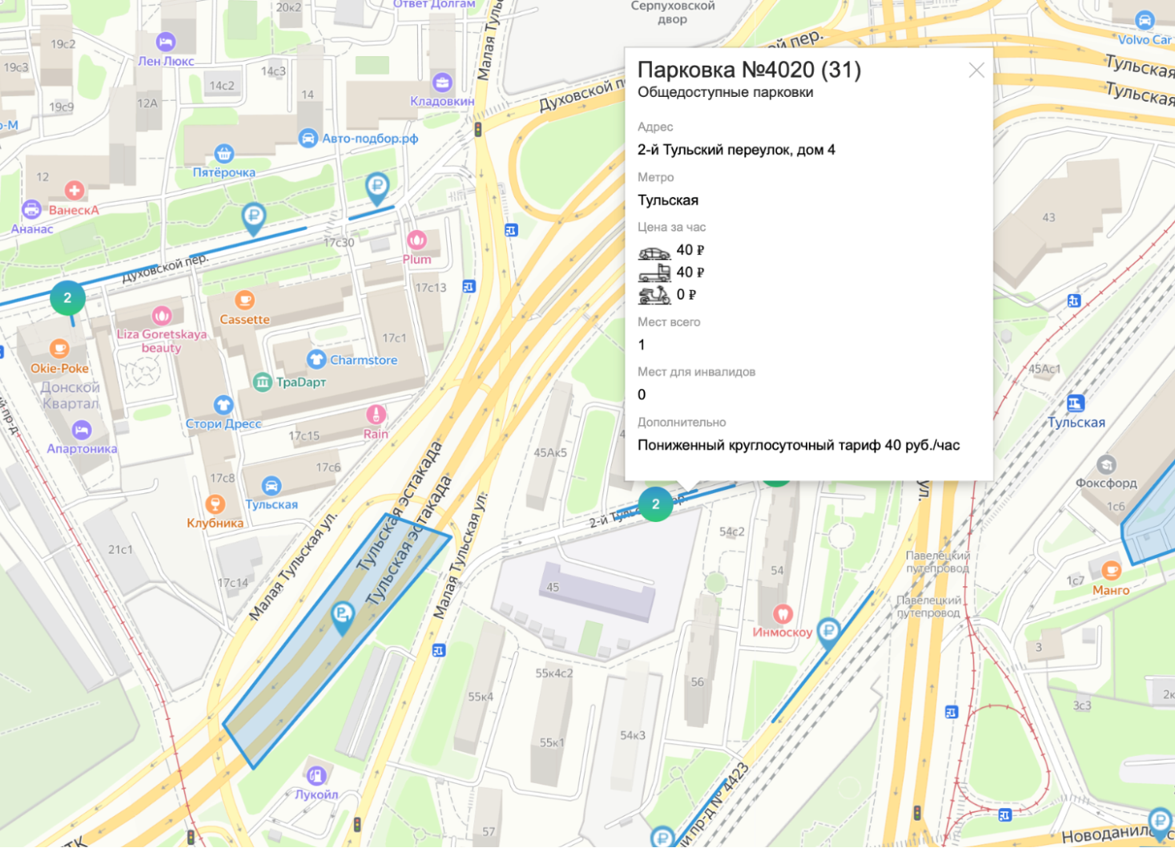The image size is (1175, 848).
Task: Open the Фоксфорд education icon
Action: [x=1106, y=464]
